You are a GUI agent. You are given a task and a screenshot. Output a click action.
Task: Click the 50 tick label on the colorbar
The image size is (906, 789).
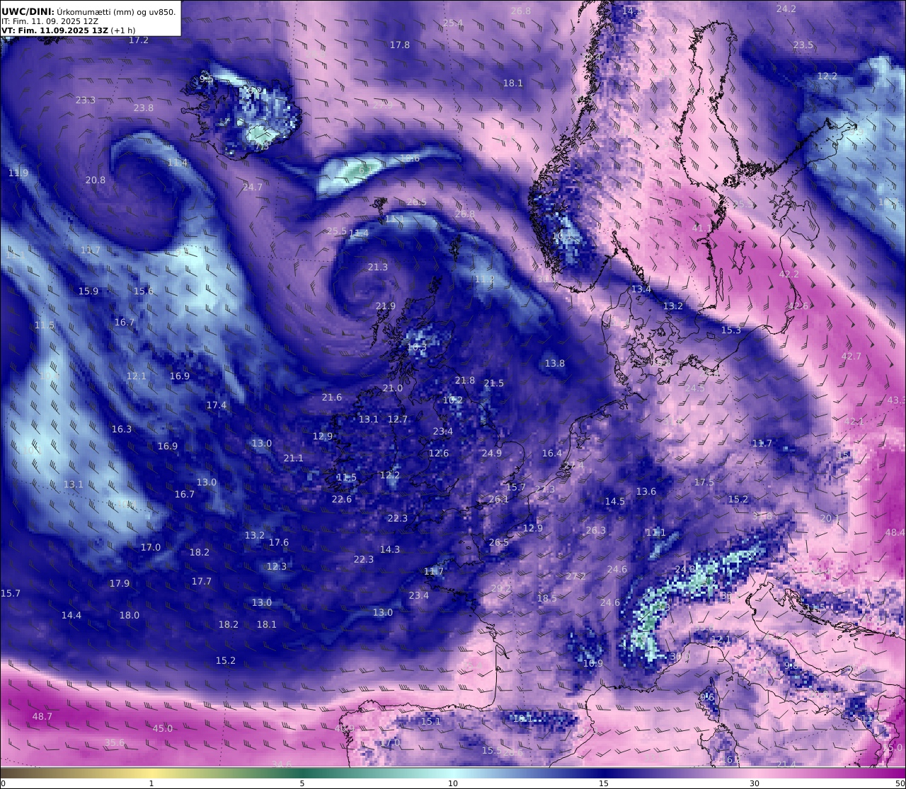click(x=900, y=783)
